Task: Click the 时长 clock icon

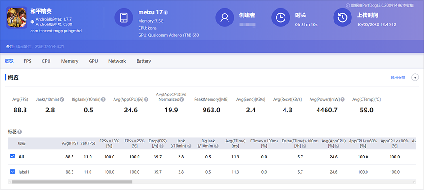Action: tap(281, 18)
